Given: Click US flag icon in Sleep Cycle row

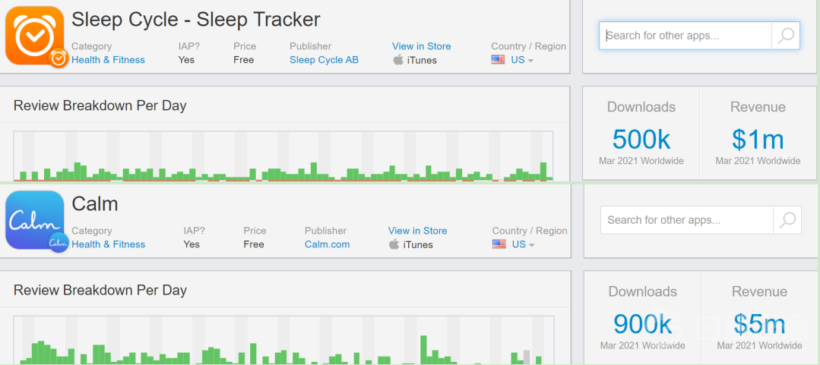Looking at the screenshot, I should [x=499, y=60].
